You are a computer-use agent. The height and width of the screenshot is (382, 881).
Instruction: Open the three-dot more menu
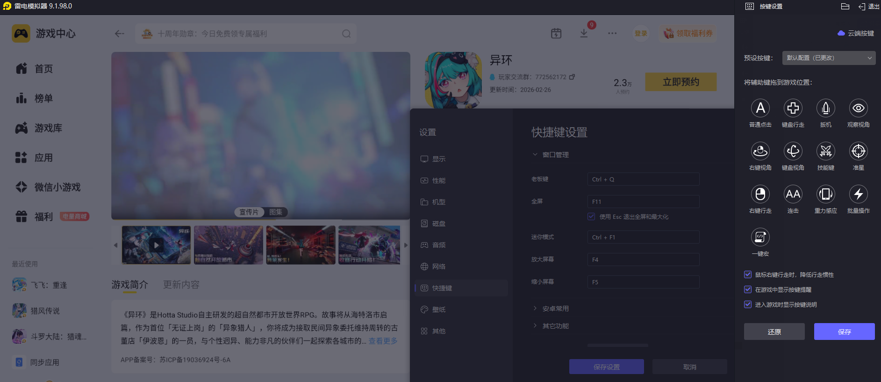click(x=612, y=33)
